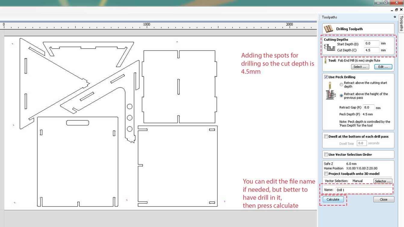The width and height of the screenshot is (404, 227).
Task: Click the Drilling Toolpath board icon
Action: point(328,29)
